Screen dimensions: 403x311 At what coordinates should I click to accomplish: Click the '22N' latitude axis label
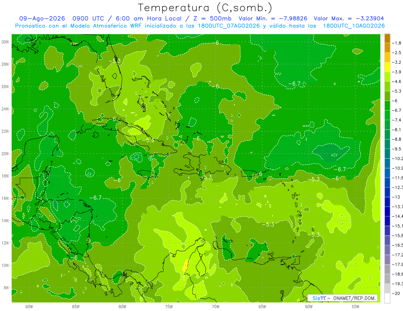click(6, 131)
